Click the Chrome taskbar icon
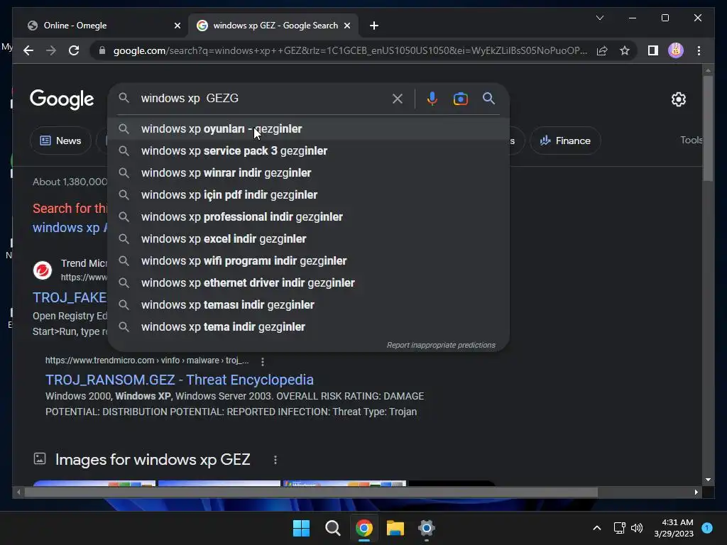The width and height of the screenshot is (727, 545). click(364, 528)
